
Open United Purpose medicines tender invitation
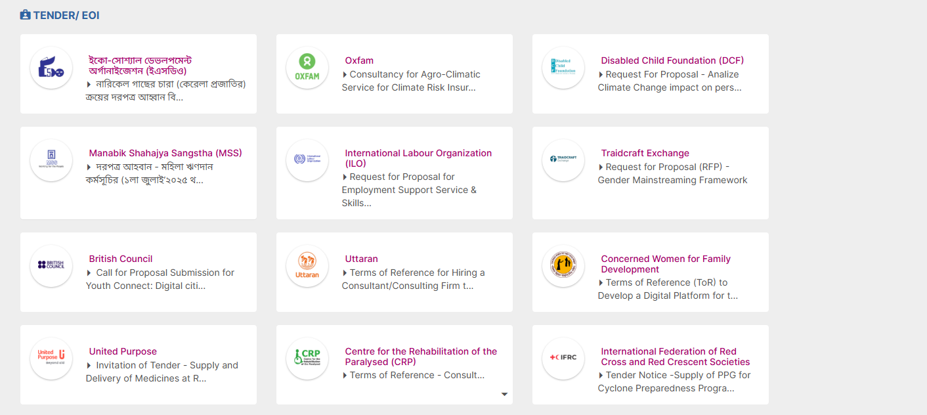click(x=162, y=372)
